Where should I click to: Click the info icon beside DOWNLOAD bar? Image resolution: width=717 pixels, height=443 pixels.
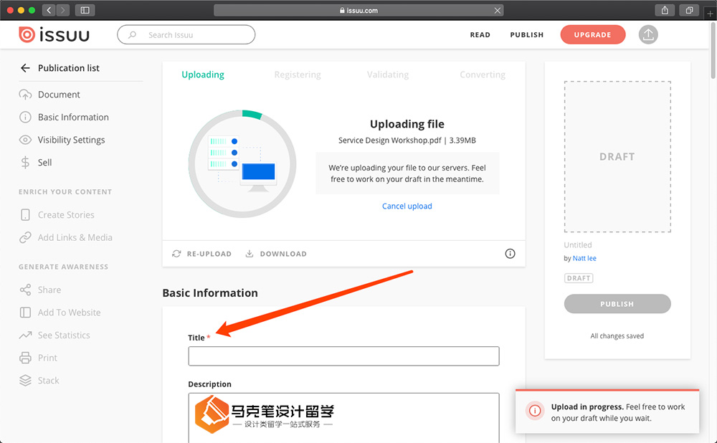pos(510,254)
